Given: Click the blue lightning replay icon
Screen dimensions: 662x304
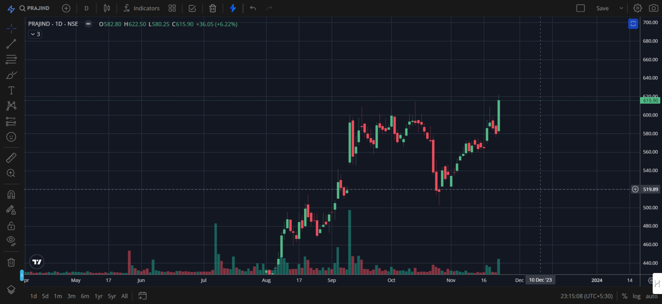Looking at the screenshot, I should point(233,8).
